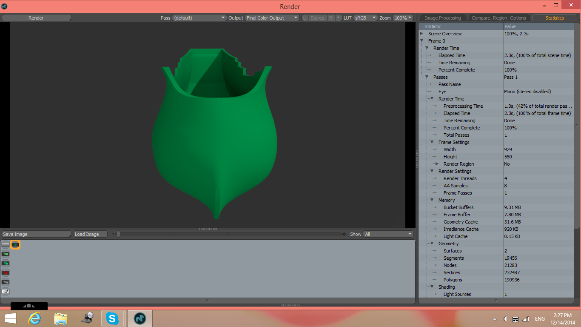Select the Elapsed Time 2.3s row under Frame 0
The width and height of the screenshot is (581, 327).
(x=496, y=55)
